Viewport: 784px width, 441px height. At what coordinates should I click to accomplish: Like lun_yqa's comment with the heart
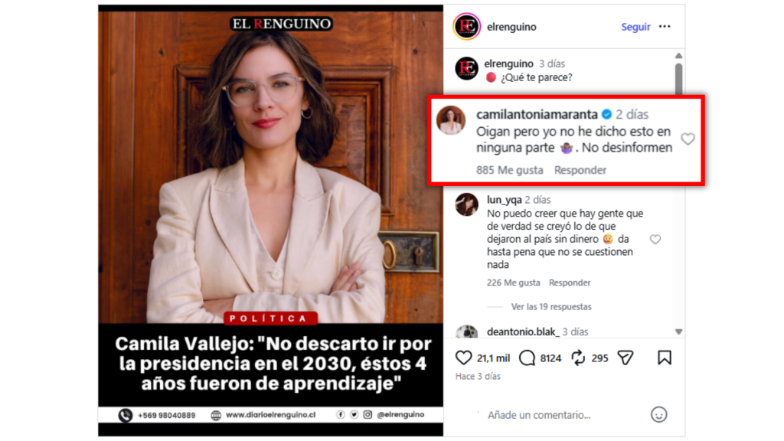[x=655, y=240]
